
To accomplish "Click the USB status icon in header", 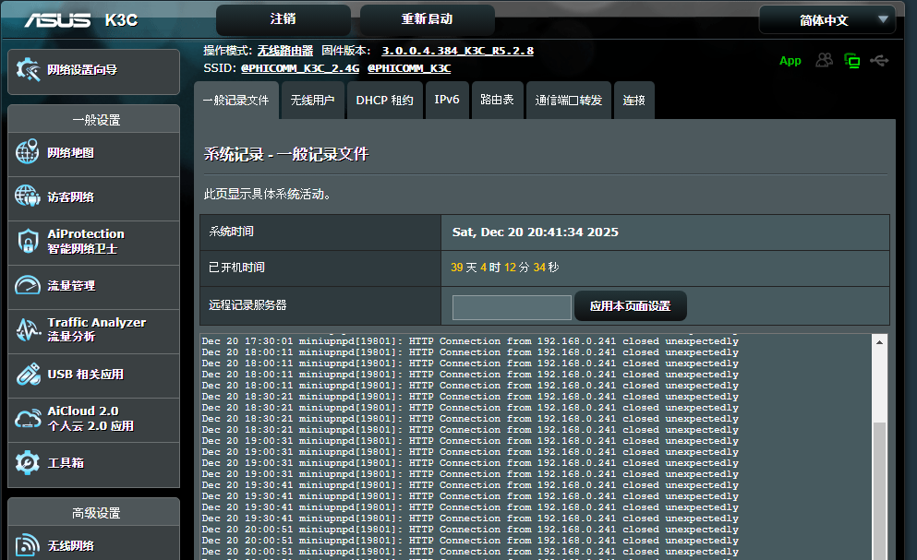I will [x=880, y=61].
